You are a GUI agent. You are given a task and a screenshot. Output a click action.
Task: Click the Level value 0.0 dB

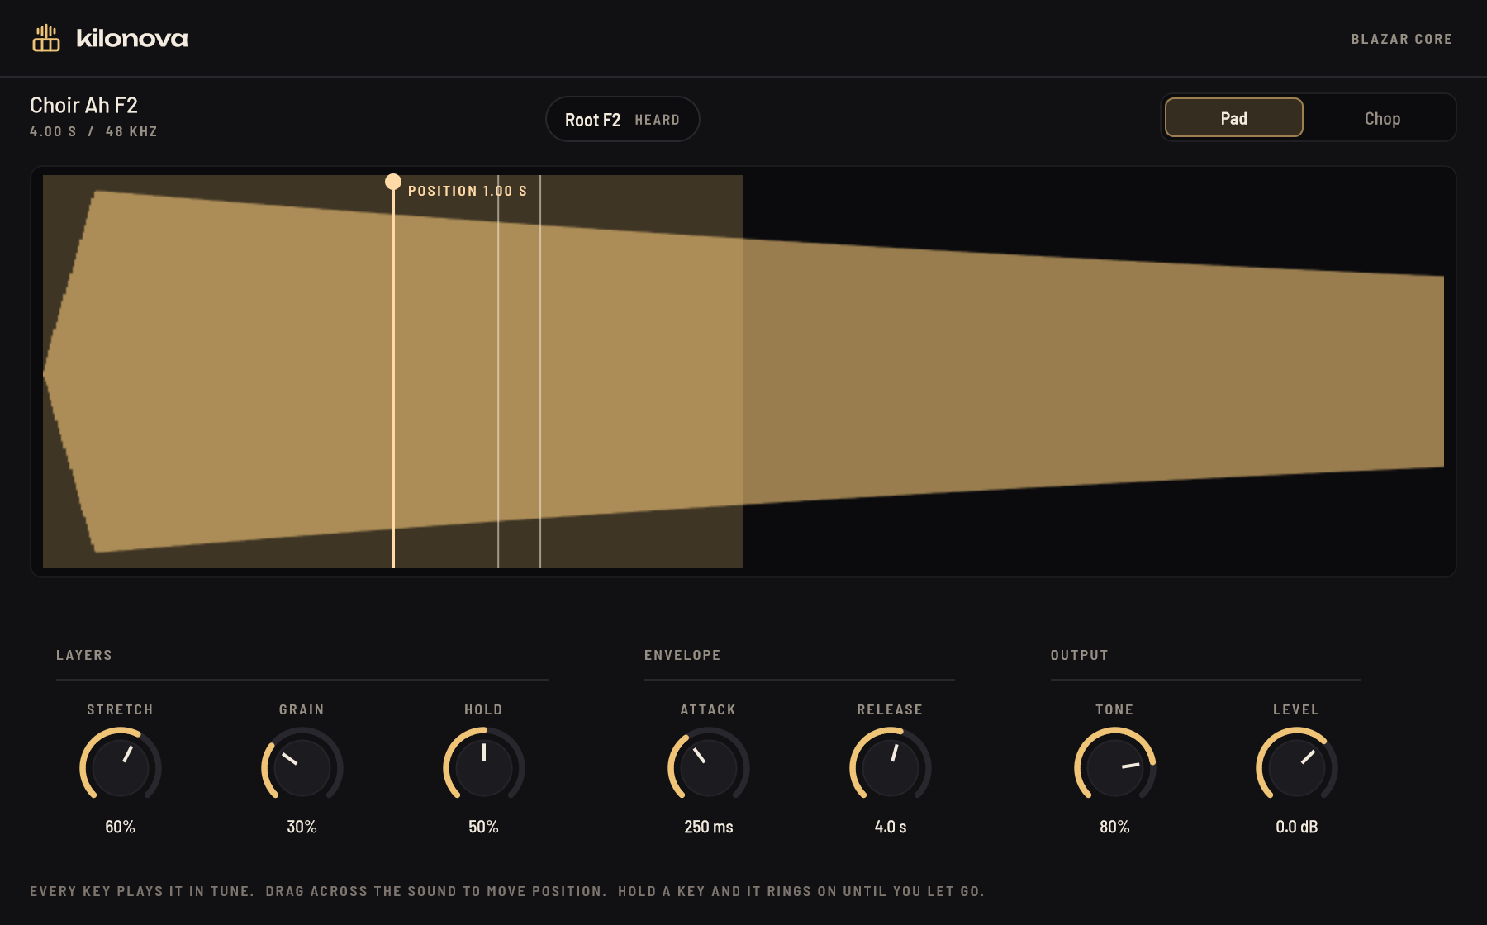[x=1297, y=827]
